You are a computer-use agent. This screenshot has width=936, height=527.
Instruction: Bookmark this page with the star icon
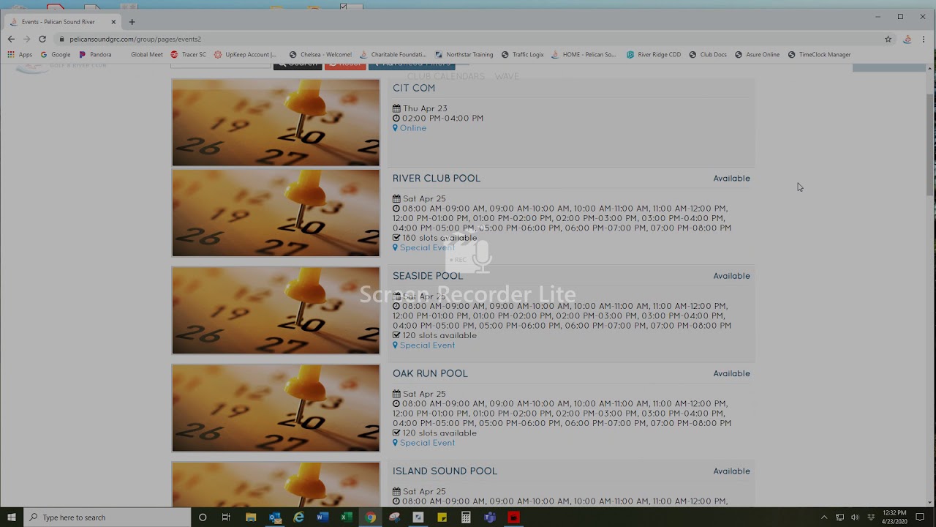pyautogui.click(x=888, y=39)
